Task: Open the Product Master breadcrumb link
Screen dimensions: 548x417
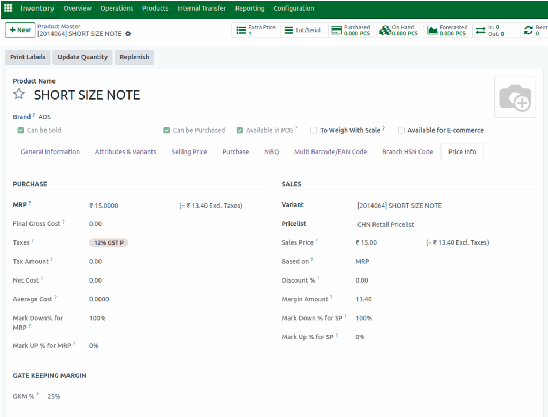Action: [x=59, y=26]
